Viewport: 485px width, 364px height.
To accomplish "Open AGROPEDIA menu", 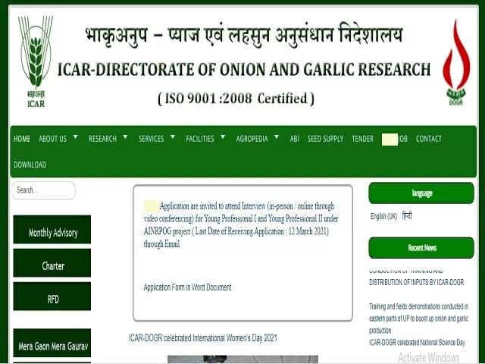I will [252, 139].
